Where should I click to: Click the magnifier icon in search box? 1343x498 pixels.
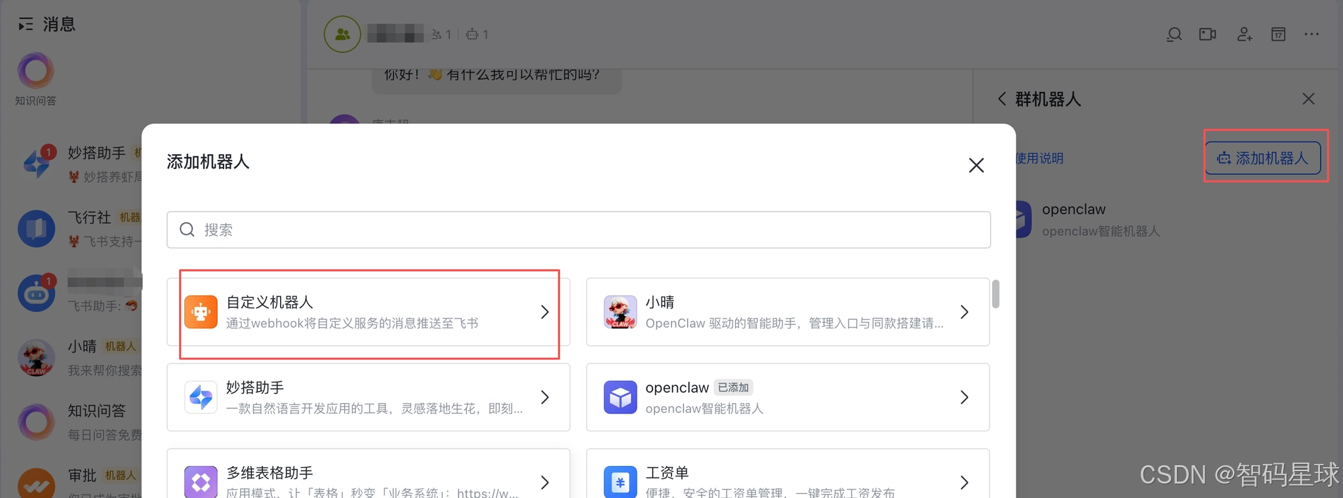(x=187, y=229)
